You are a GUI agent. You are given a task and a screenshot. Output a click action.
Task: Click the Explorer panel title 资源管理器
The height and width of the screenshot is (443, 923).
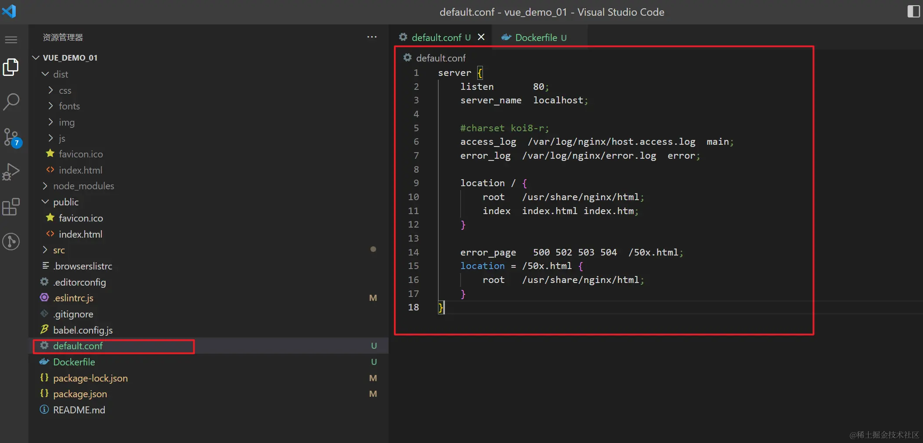[x=63, y=37]
